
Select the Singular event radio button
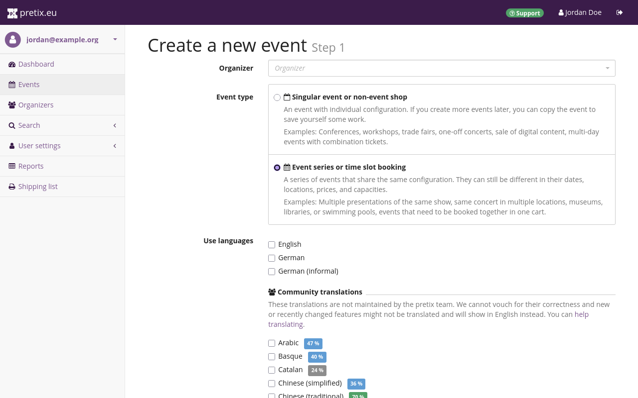tap(277, 98)
